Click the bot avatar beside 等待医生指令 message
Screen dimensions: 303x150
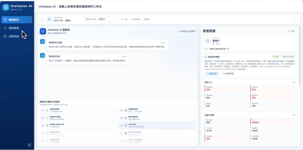pyautogui.click(x=42, y=55)
